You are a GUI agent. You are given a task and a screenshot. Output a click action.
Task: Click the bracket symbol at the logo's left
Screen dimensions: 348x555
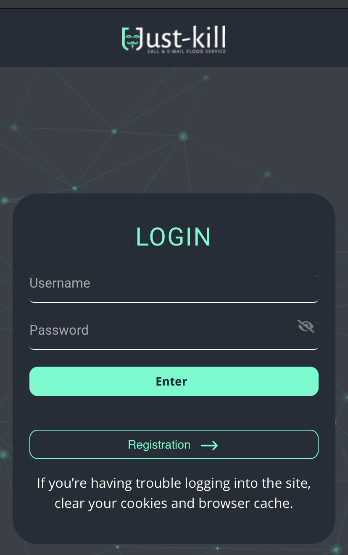coord(124,39)
